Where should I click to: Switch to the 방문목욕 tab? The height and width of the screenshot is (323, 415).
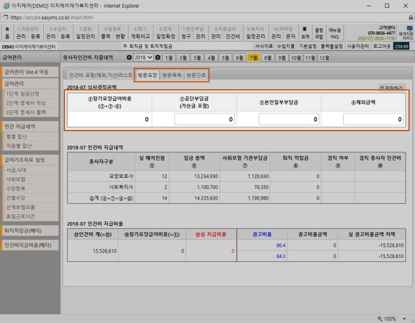(172, 75)
